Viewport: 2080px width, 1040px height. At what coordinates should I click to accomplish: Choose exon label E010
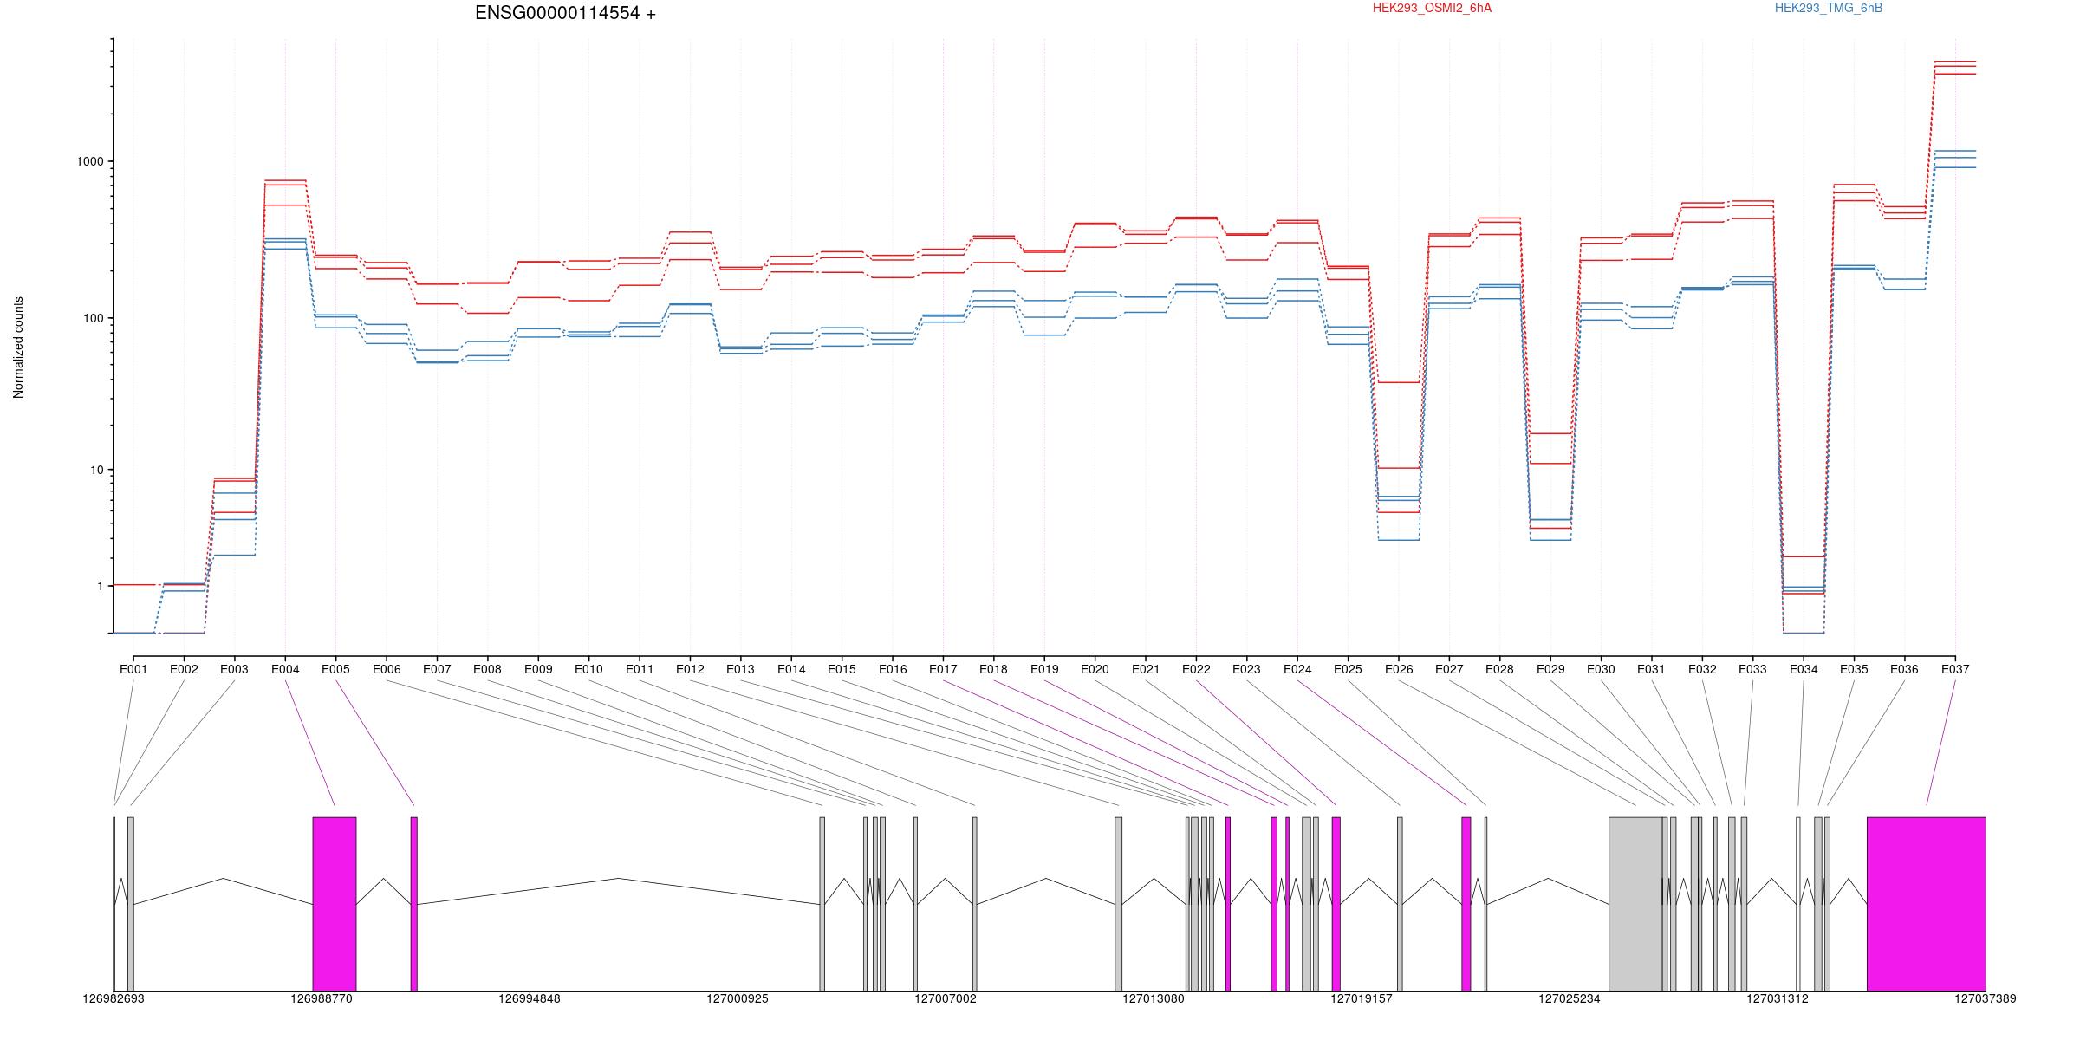coord(588,669)
